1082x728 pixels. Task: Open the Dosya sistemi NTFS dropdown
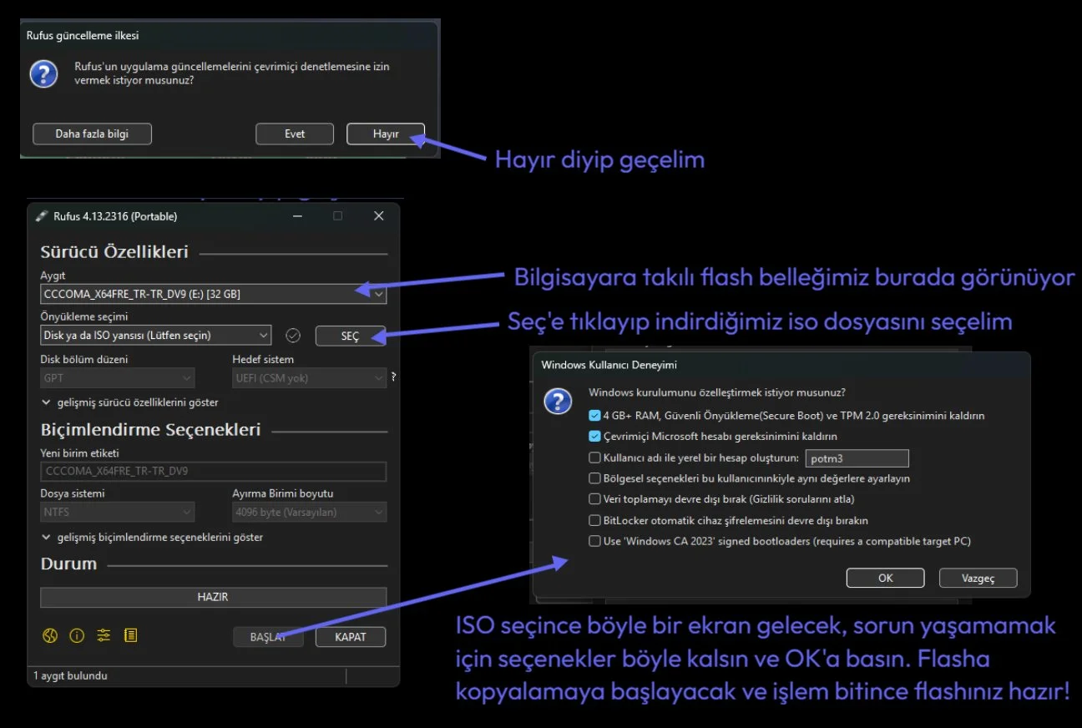point(117,512)
